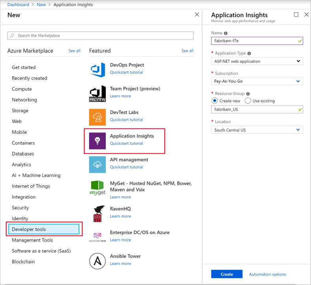Open the DevOps Project icon
Viewport: 311px width, 285px height.
click(97, 69)
